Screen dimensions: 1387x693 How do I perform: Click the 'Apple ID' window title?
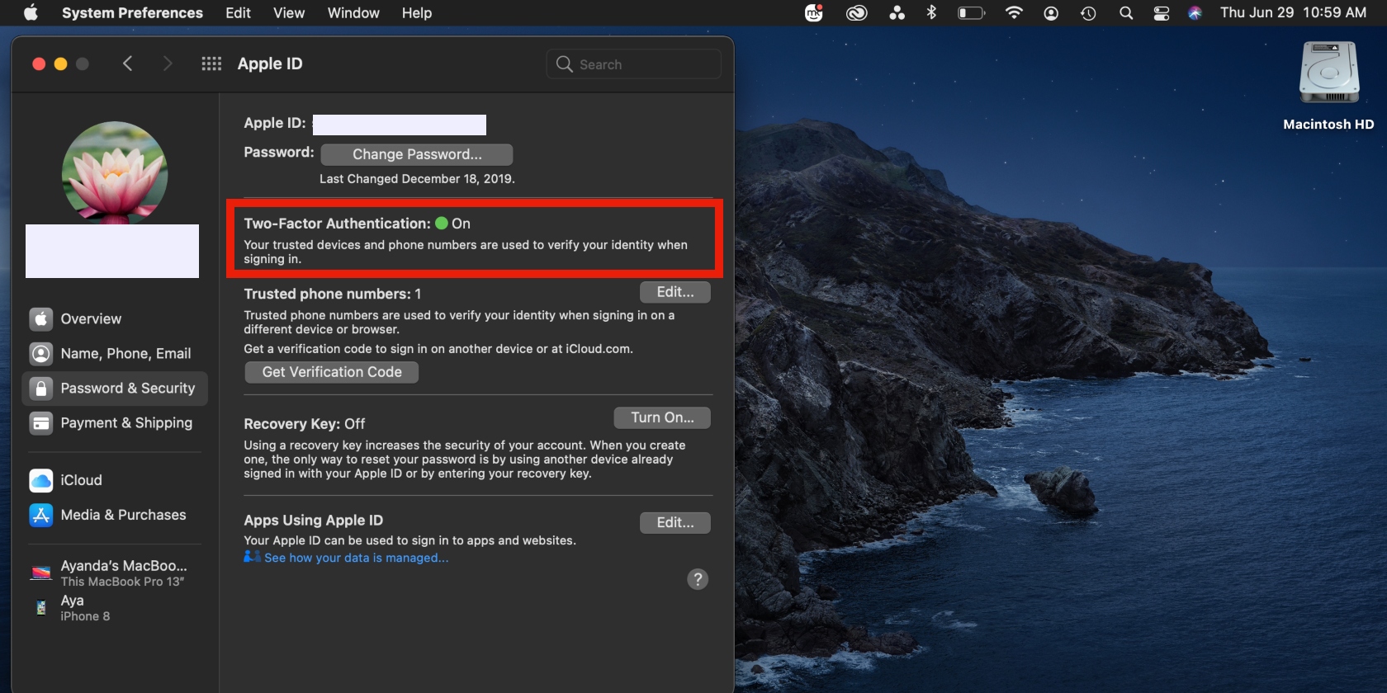[270, 64]
